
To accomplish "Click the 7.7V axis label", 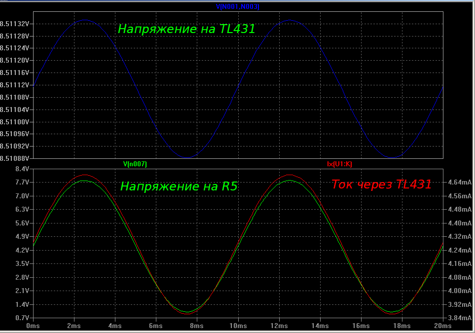I will pos(22,182).
